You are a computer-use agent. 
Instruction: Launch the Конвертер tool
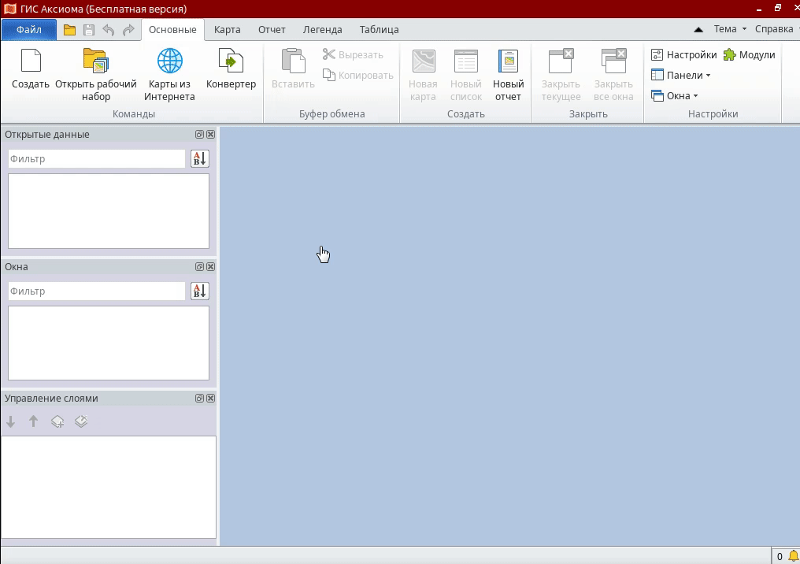click(x=231, y=69)
